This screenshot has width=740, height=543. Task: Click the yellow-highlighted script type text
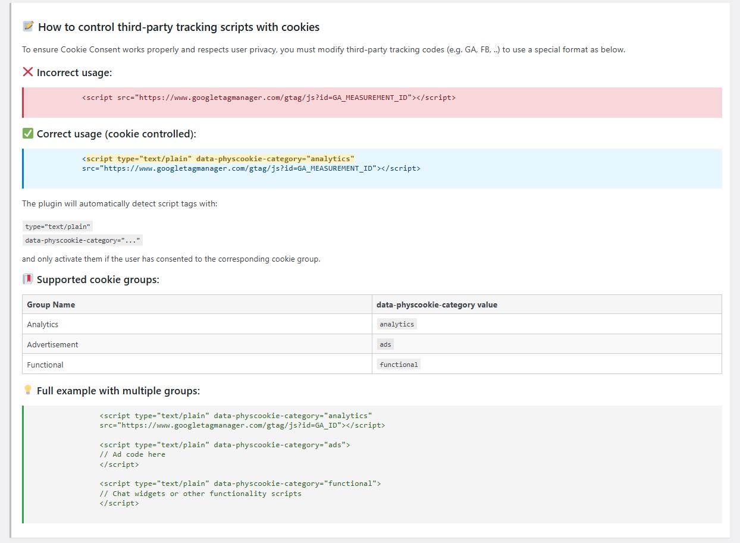220,159
